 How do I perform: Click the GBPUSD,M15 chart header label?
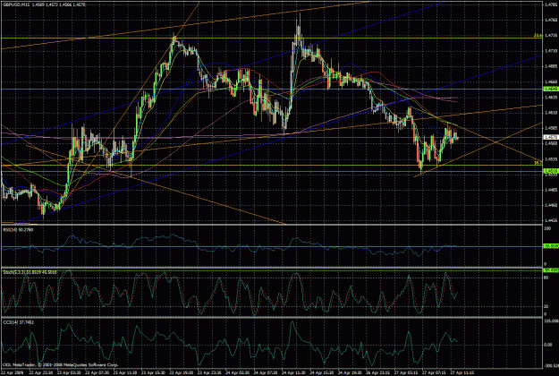15,5
